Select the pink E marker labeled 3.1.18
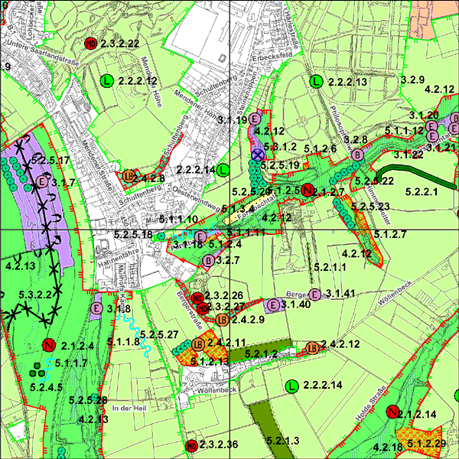 coord(200,236)
